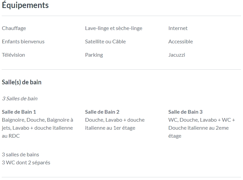The image size is (243, 180).
Task: Click the Baignoire à jets description text
Action: (37, 128)
